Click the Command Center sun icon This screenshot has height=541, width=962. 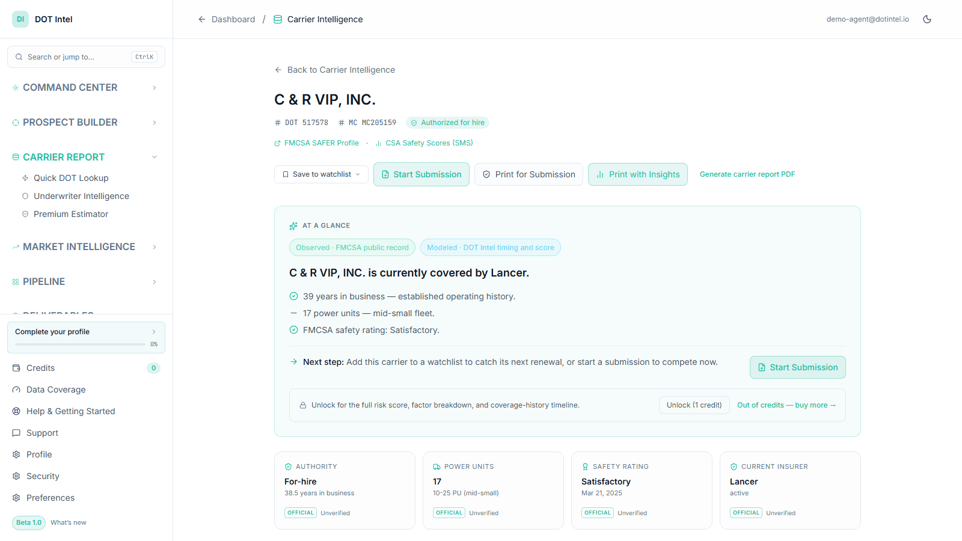16,88
